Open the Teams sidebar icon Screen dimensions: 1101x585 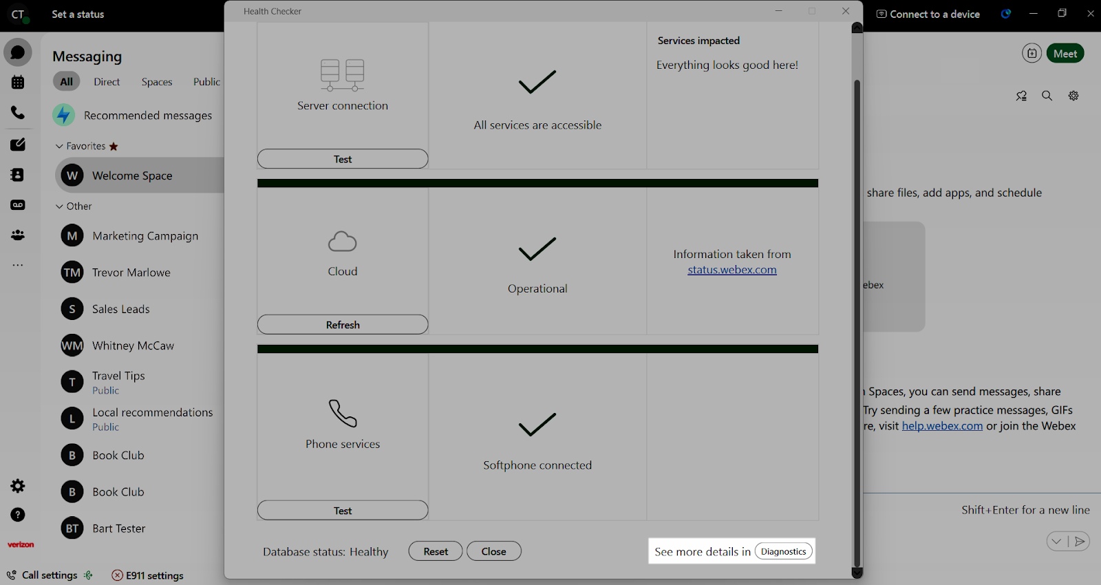coord(18,235)
